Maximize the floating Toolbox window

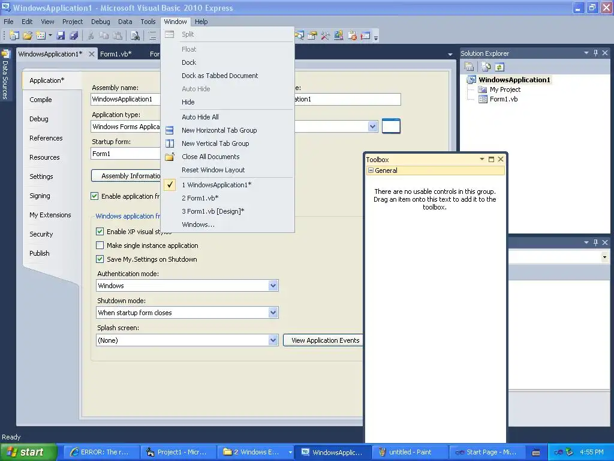tap(492, 159)
